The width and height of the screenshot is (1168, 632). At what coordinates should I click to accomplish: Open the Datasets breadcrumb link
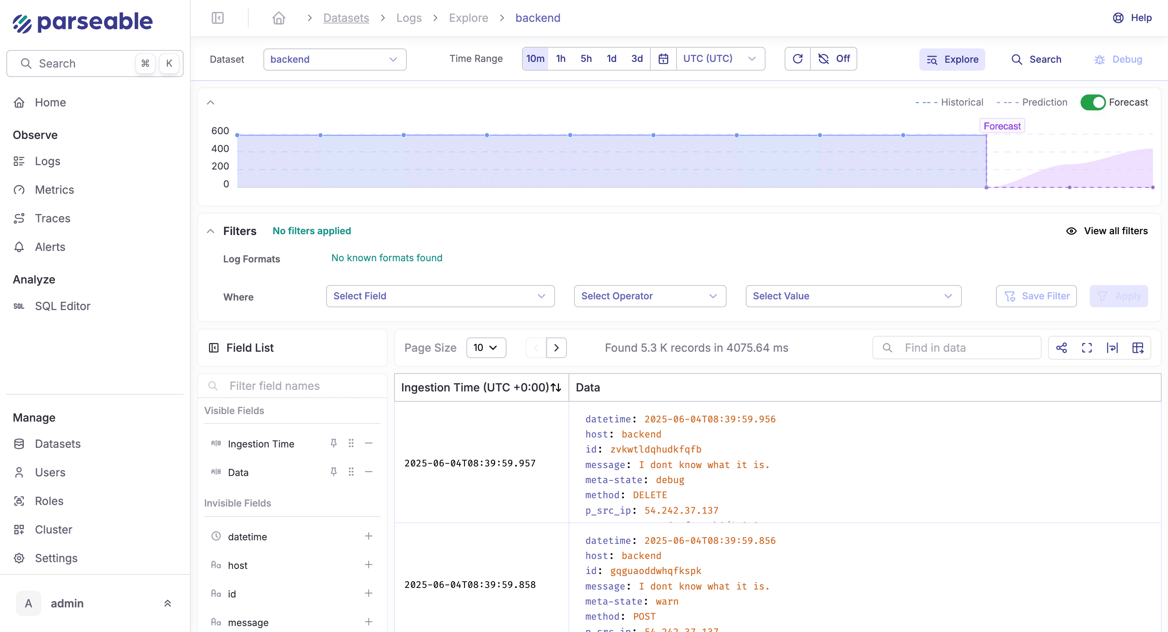pos(346,18)
